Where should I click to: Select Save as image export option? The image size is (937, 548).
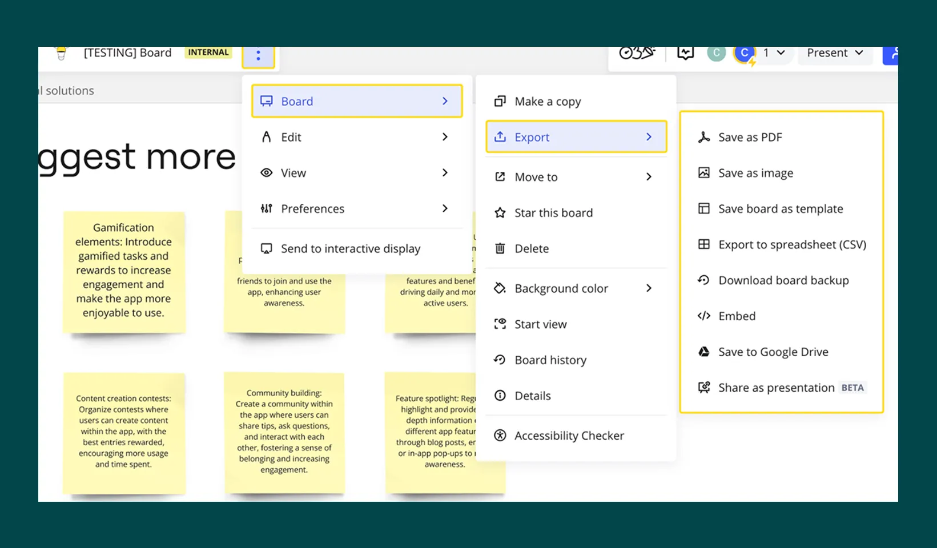pyautogui.click(x=755, y=172)
